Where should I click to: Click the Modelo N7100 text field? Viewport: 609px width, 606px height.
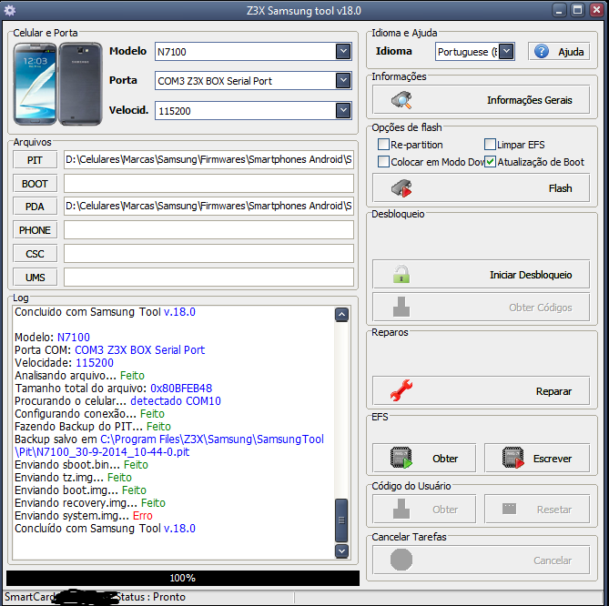(x=246, y=51)
